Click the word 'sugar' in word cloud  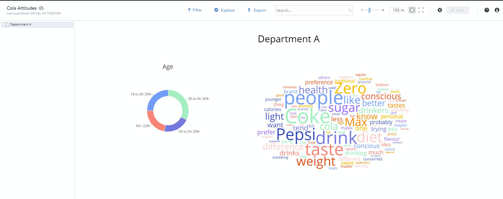tap(344, 108)
